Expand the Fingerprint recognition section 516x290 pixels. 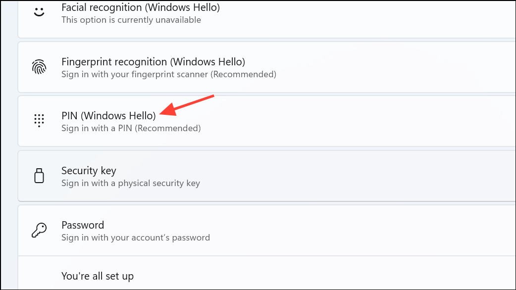[x=297, y=67]
